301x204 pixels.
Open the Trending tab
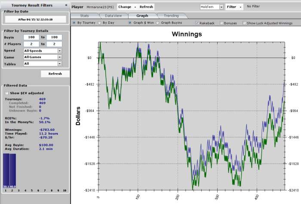(171, 16)
